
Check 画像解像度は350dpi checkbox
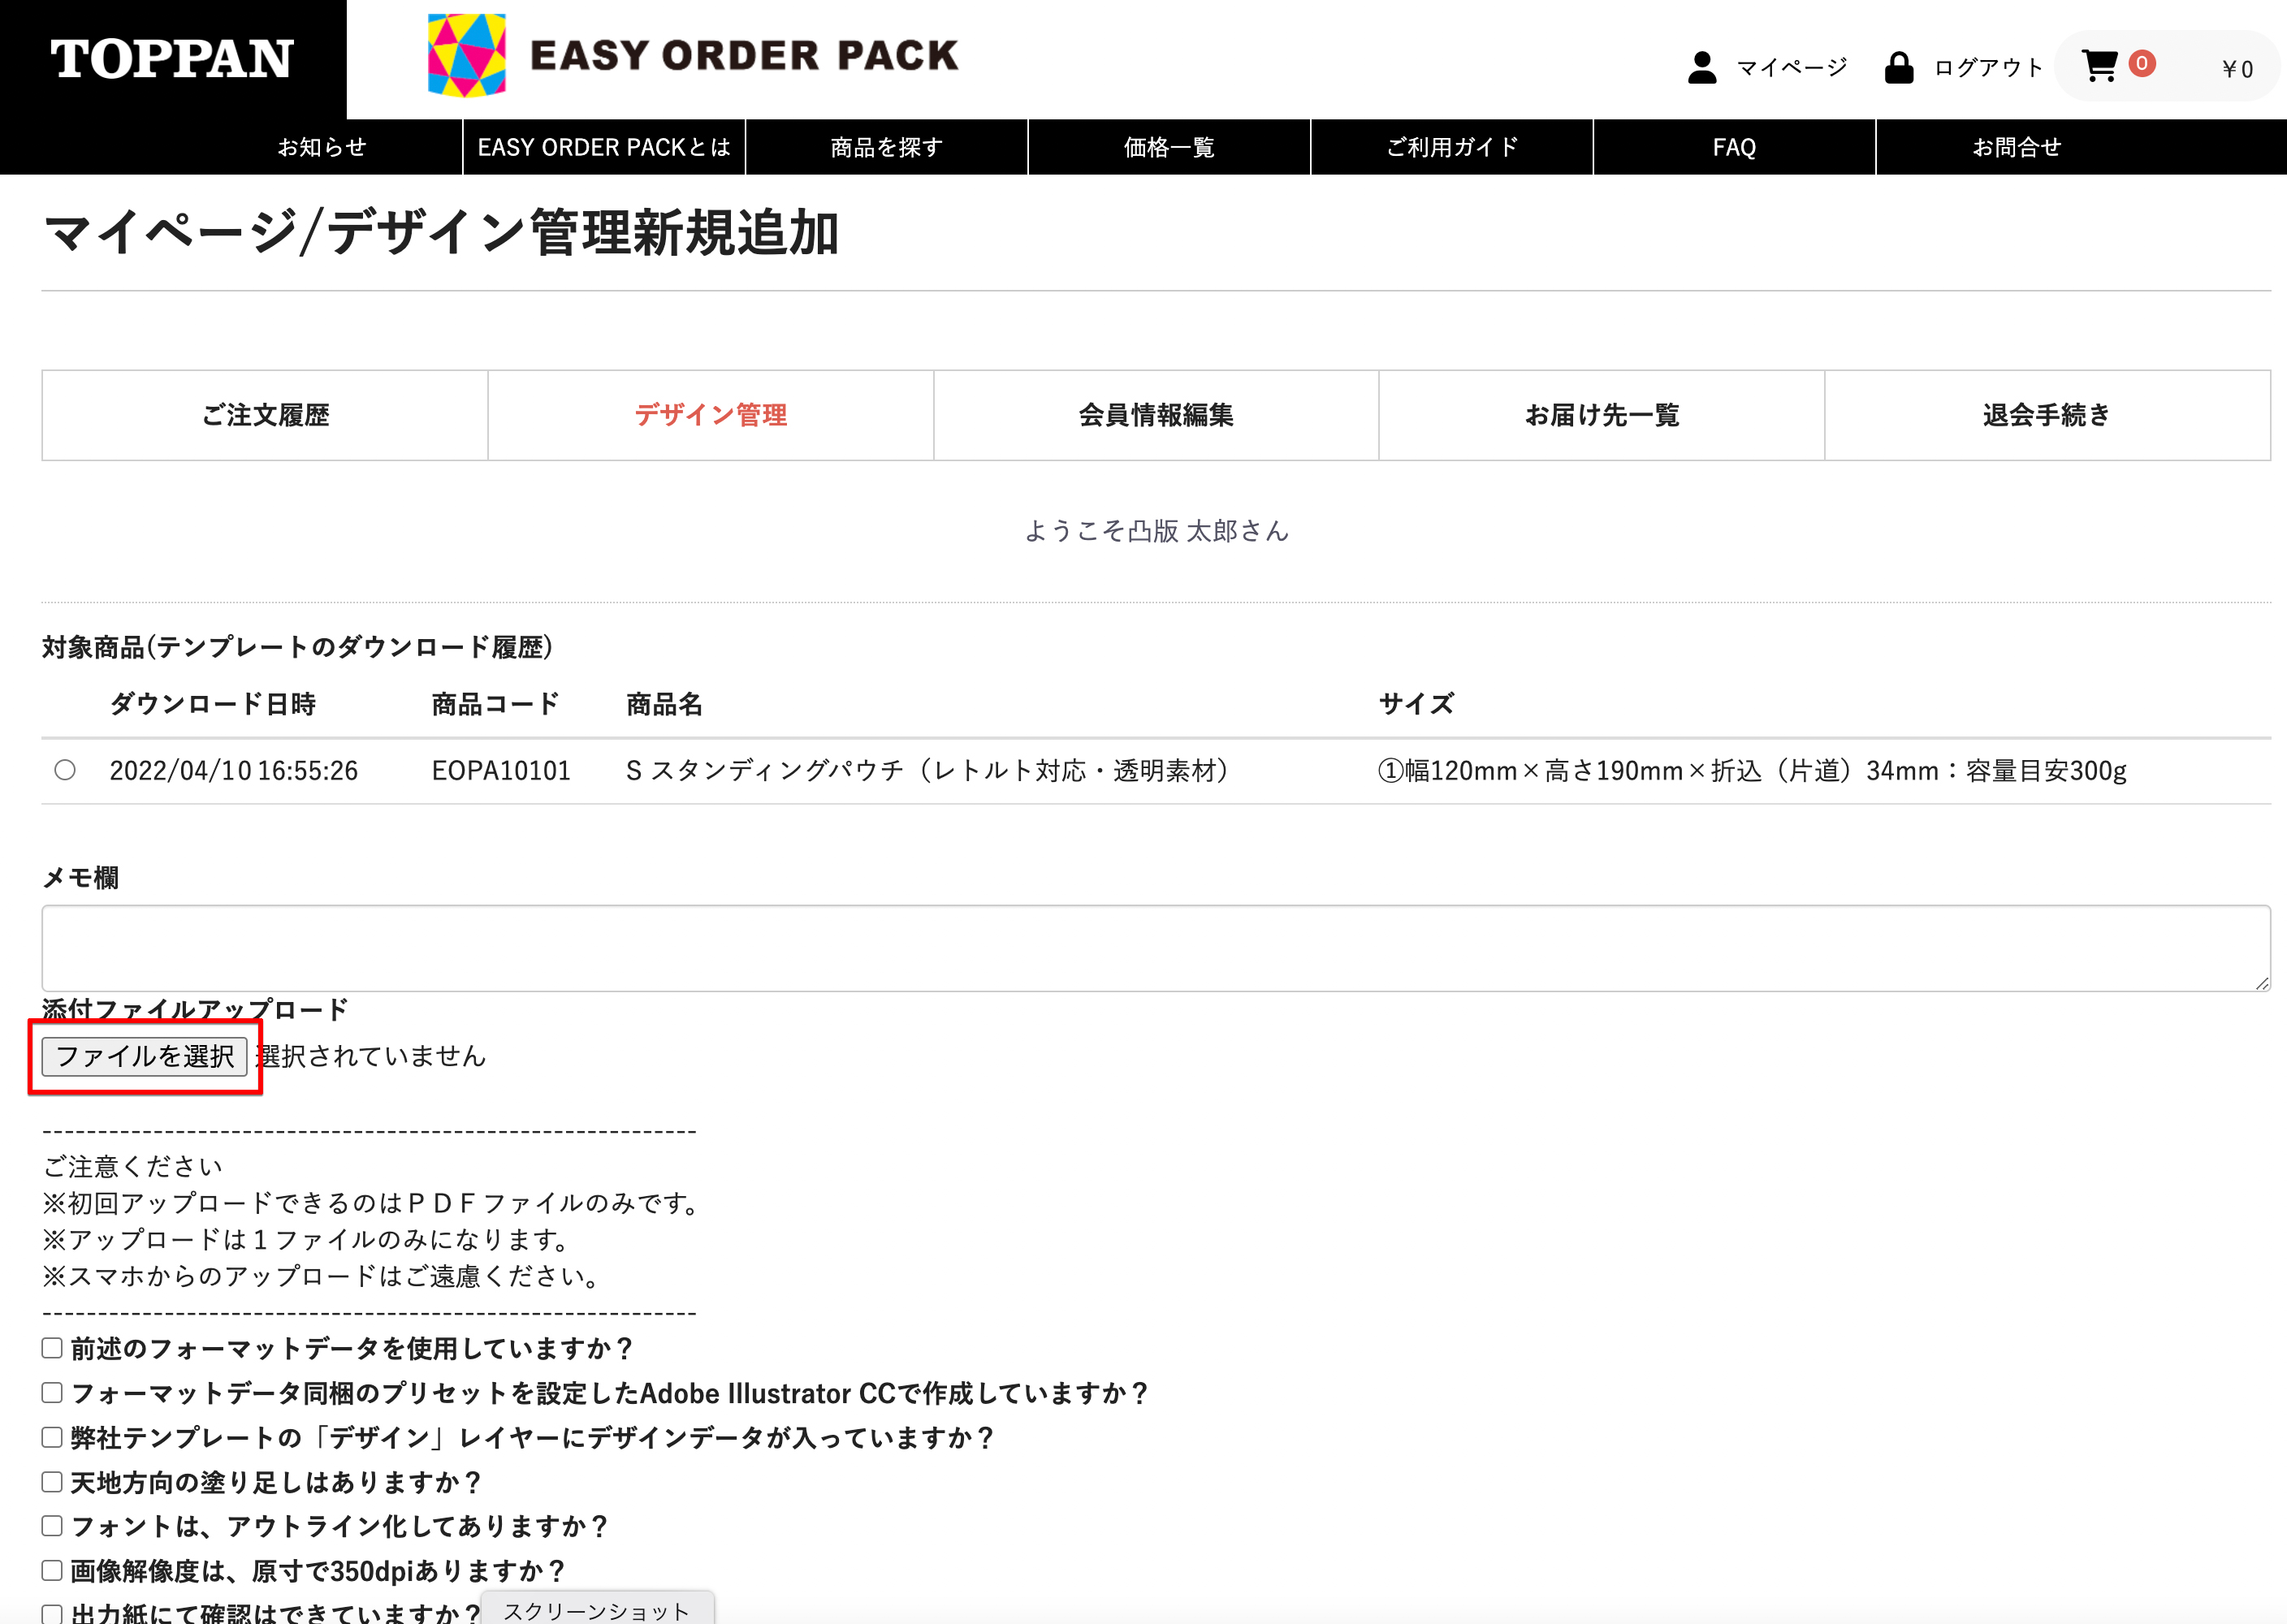click(52, 1570)
